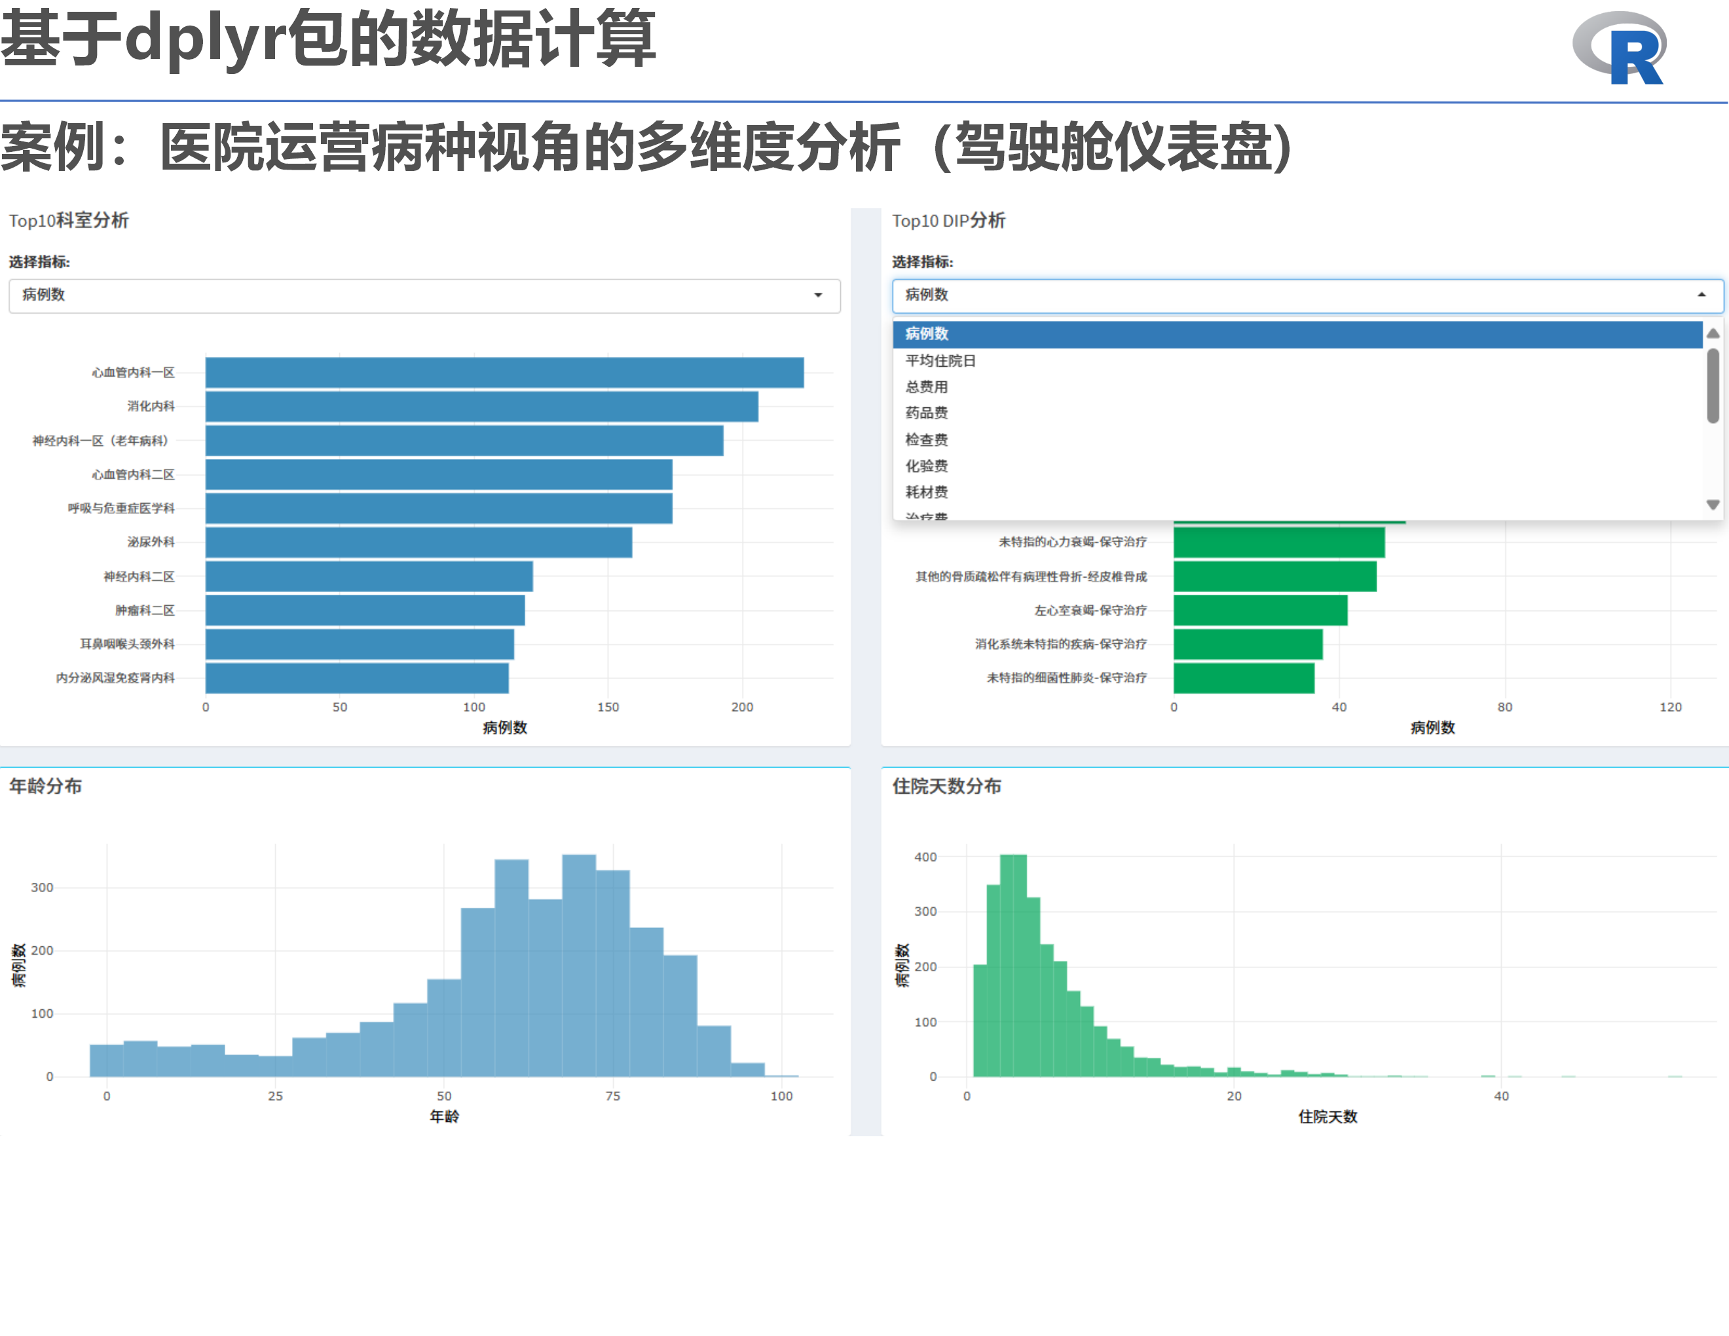Click the 内分泌风湿免疫肾内科 bar
This screenshot has height=1336, width=1729.
pos(357,678)
